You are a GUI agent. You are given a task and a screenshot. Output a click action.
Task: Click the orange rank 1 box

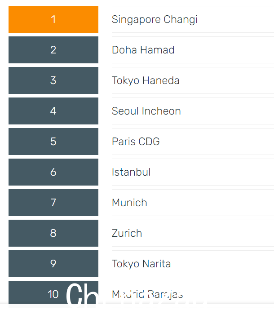coord(53,19)
